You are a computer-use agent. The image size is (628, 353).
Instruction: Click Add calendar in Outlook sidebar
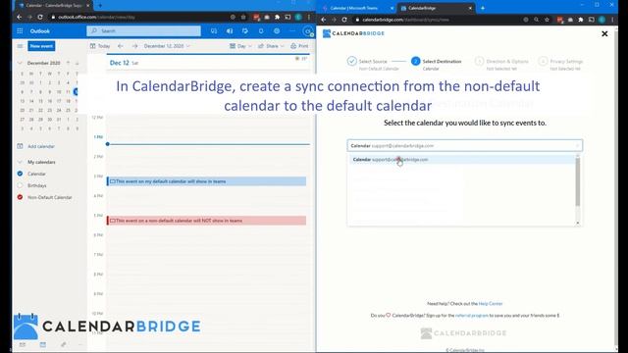[36, 146]
